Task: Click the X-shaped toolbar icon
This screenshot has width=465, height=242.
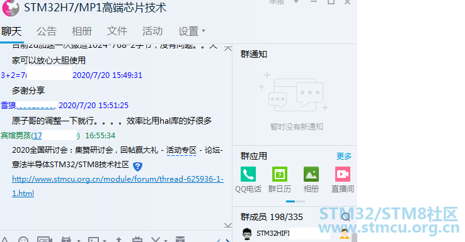Action: coord(156,239)
